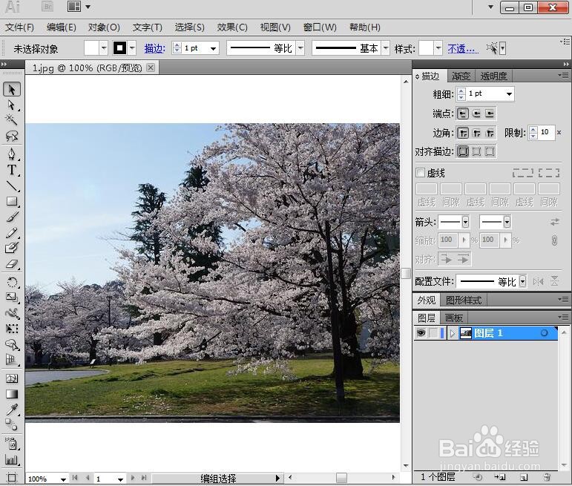
Task: Open the zoom level 100% dropdown
Action: [x=64, y=479]
